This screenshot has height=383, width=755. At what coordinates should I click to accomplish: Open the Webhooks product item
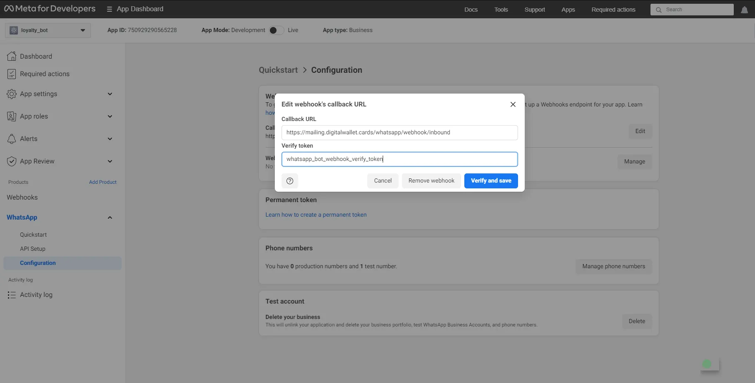22,198
